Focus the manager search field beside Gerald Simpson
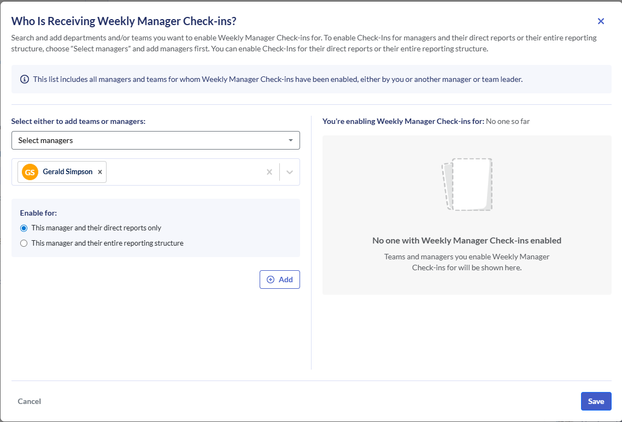The height and width of the screenshot is (422, 622). [x=183, y=172]
